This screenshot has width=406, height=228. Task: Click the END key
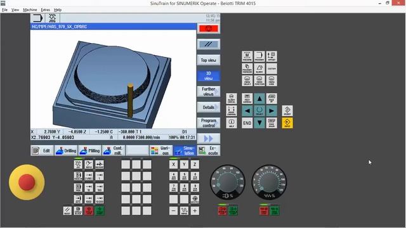point(247,123)
